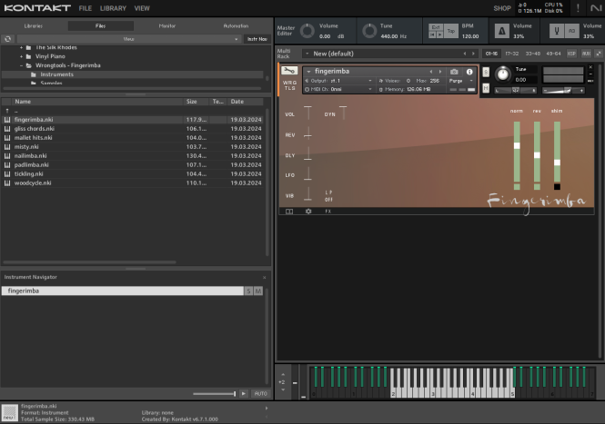The image size is (605, 424).
Task: Adjust the preview volume slider next to AUTO
Action: [x=215, y=393]
